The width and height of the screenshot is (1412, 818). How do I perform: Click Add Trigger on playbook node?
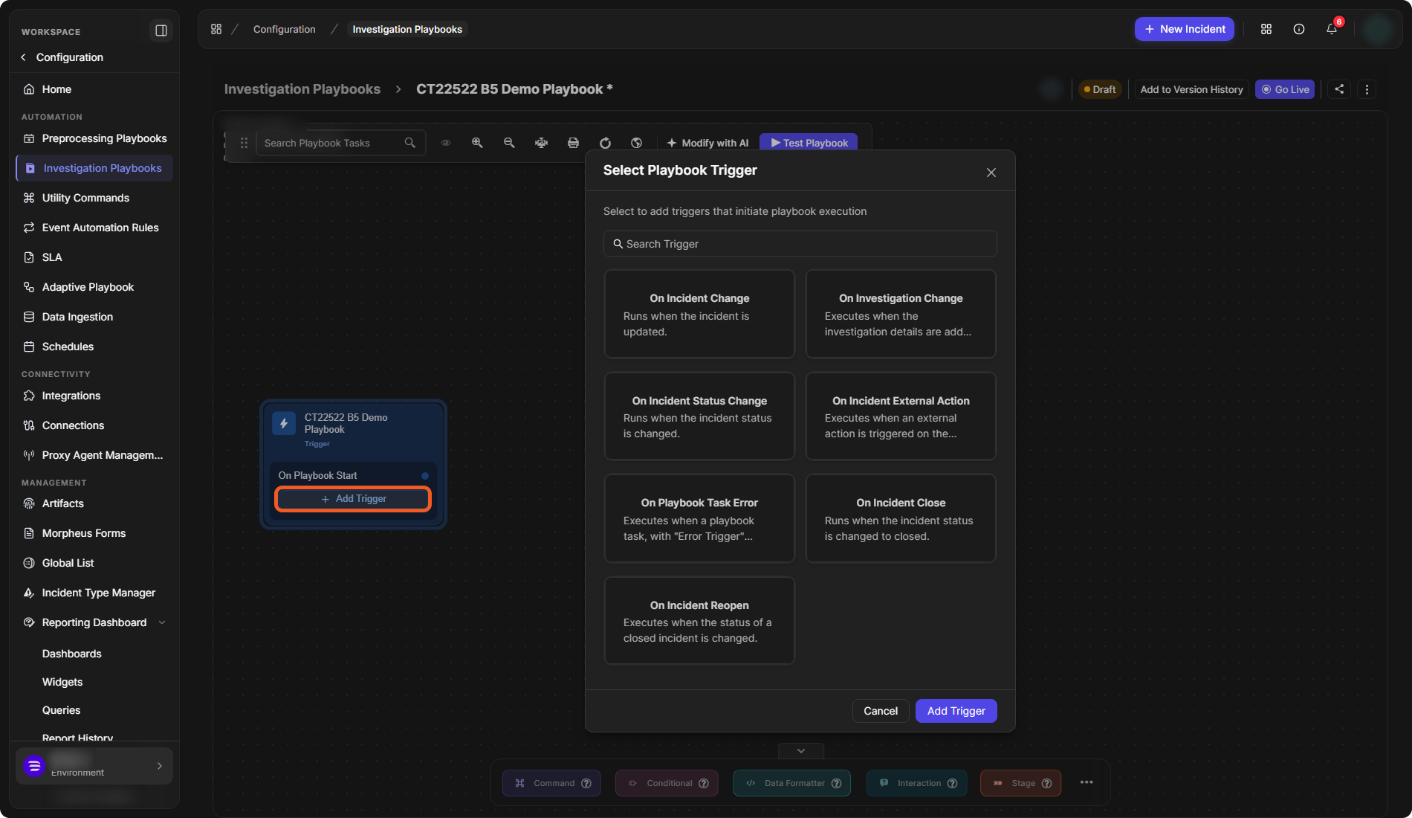pyautogui.click(x=353, y=499)
